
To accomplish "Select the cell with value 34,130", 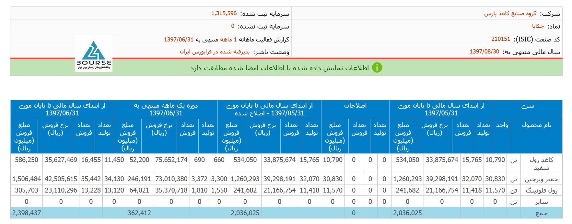I will 114,179.
